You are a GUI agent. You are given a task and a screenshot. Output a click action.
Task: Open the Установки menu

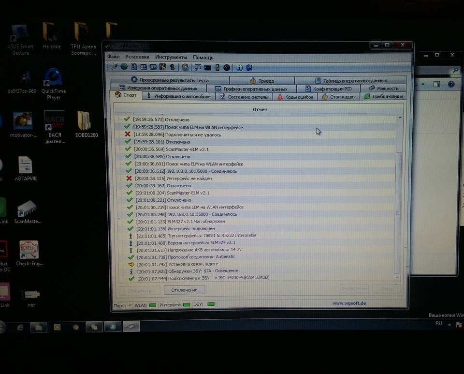(137, 57)
